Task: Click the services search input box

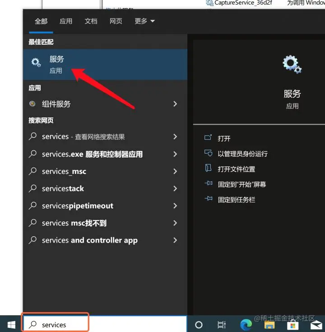Action: tap(105, 324)
